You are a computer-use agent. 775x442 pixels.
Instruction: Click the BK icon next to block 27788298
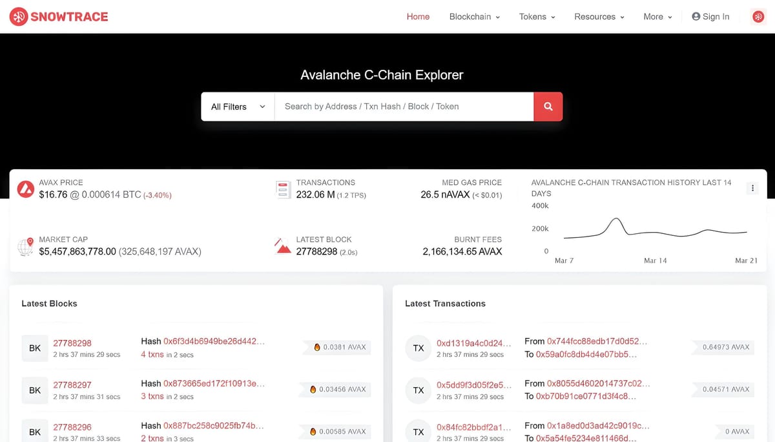(x=35, y=348)
